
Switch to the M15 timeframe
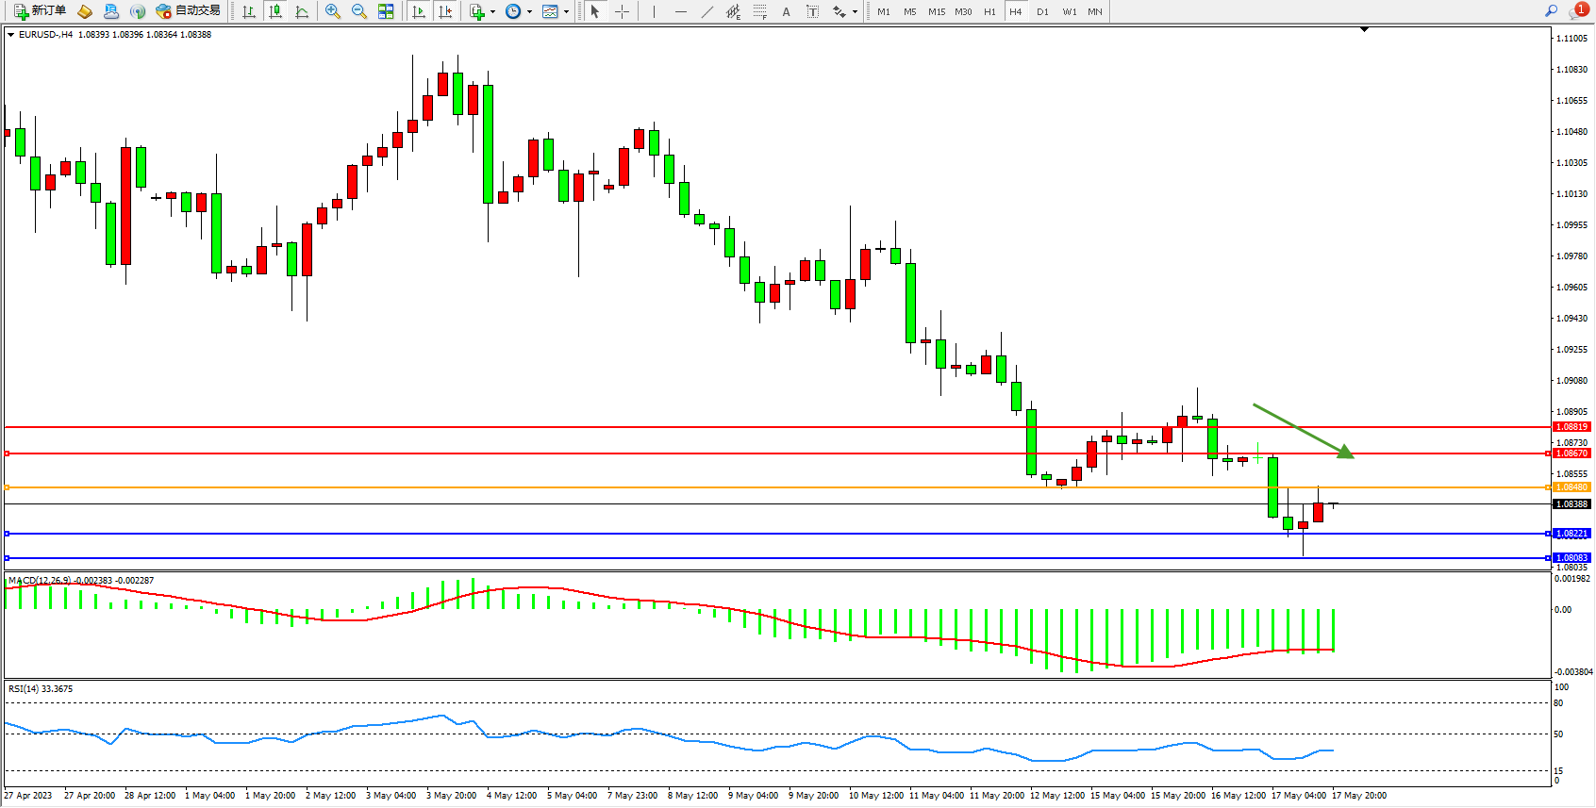coord(936,11)
